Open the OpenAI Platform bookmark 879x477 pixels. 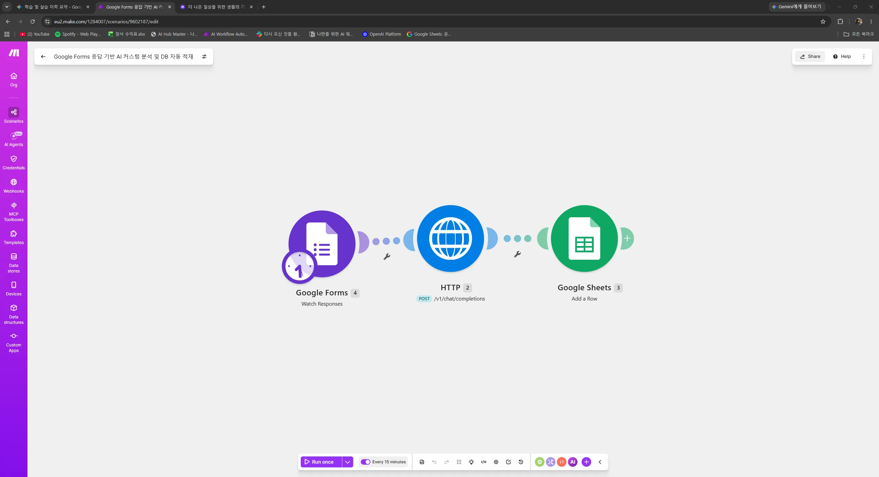click(381, 34)
